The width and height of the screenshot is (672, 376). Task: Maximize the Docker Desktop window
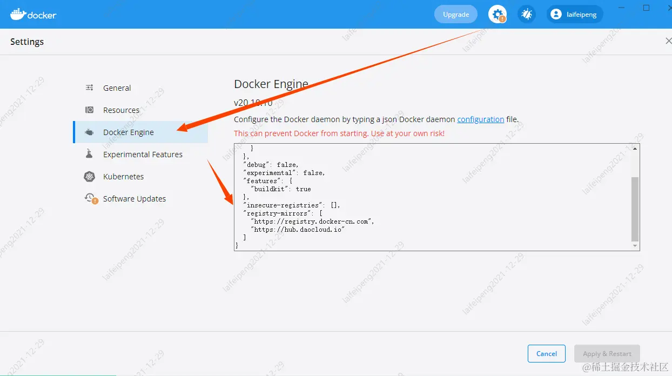point(646,8)
